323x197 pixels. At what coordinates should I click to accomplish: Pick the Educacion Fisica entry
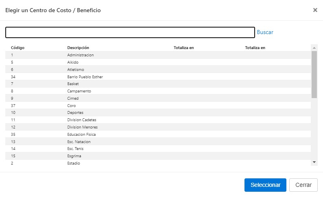tap(81, 135)
